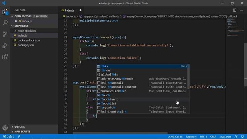Click Ln 40, Col 15 status entry
The image size is (247, 139).
175,137
